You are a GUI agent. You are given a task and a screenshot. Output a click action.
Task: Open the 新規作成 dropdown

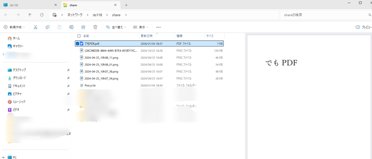click(x=14, y=27)
